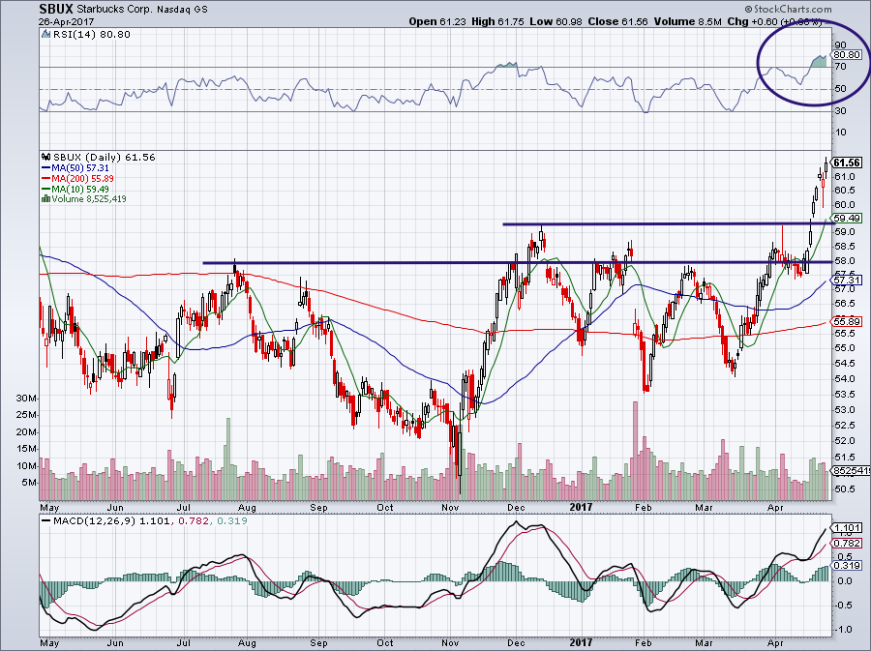Click the Nasdaq GS exchange label
Screen dimensions: 871x651
click(x=182, y=10)
